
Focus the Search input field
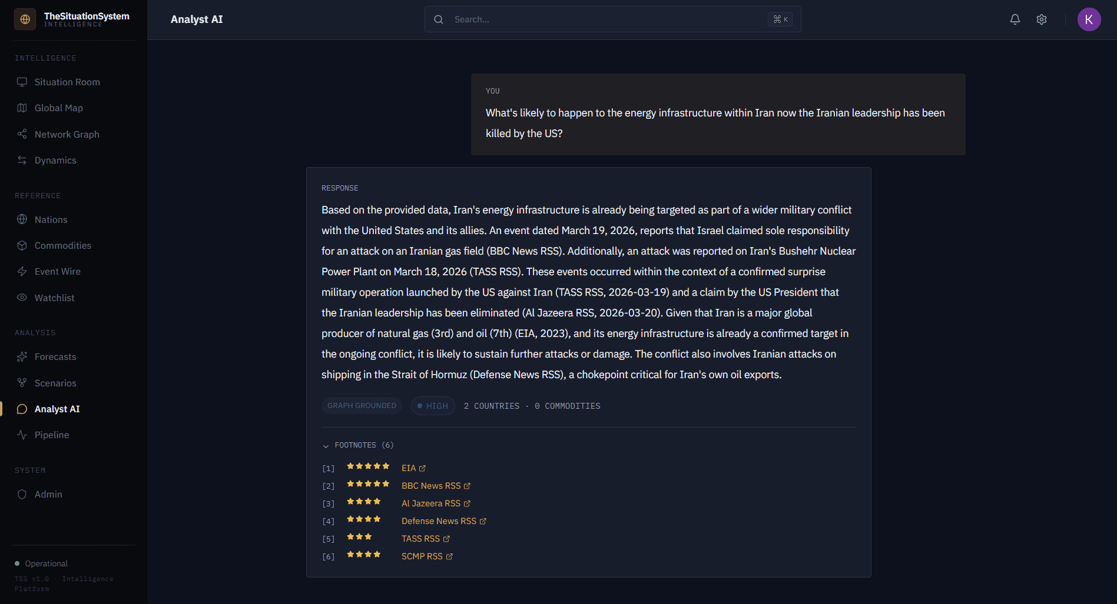[x=606, y=19]
